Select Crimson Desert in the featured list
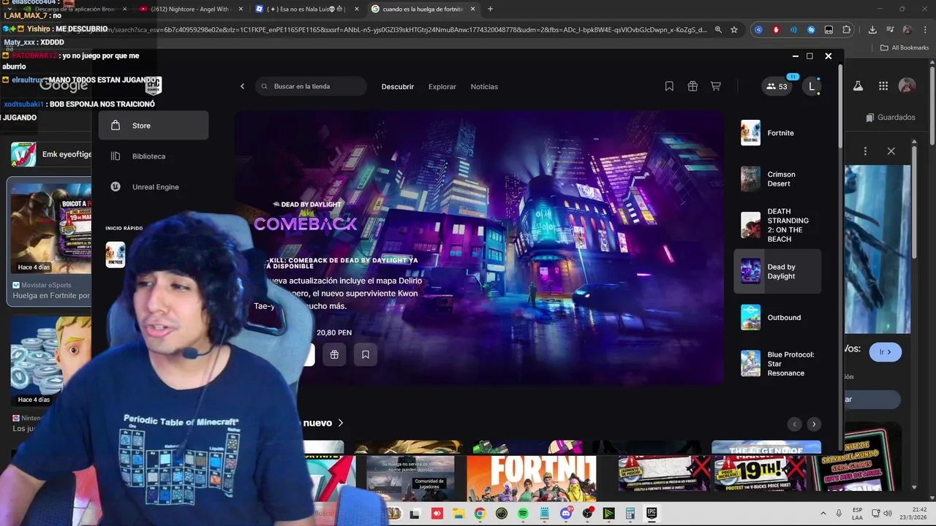 pyautogui.click(x=777, y=179)
